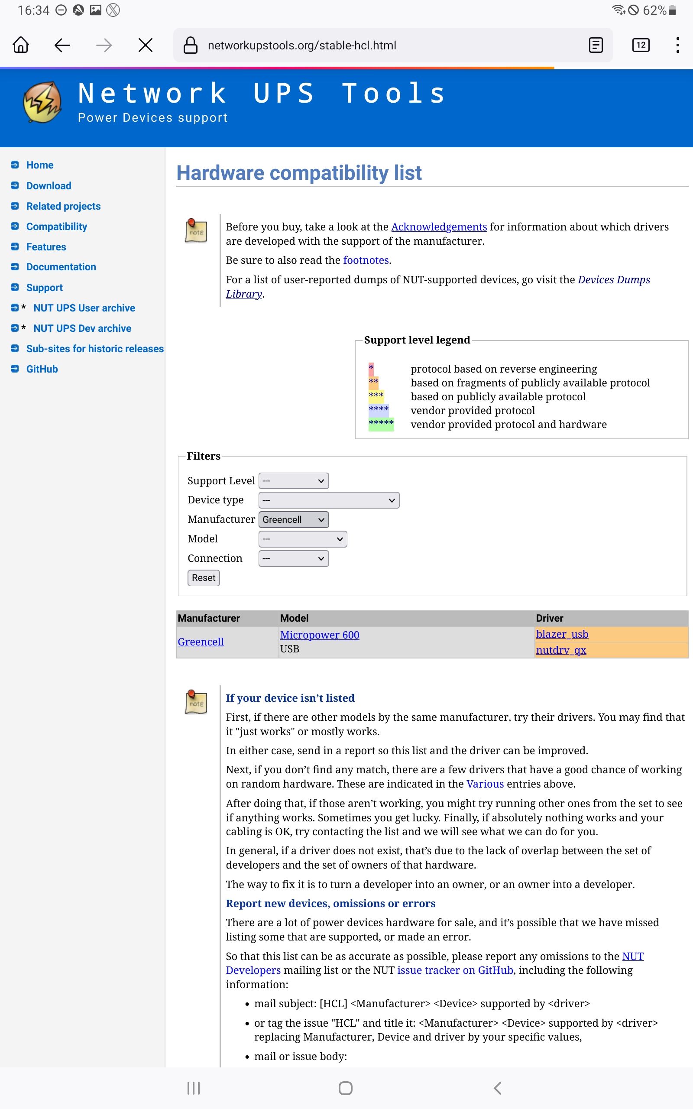Tap the forward arrow in the toolbar
Viewport: 693px width, 1109px height.
point(104,45)
